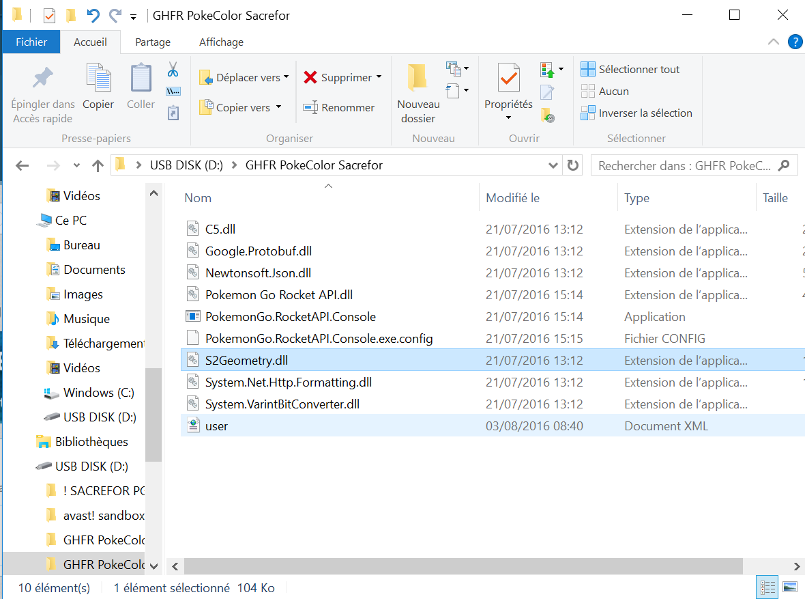Open the Propriétés dropdown arrow
Image resolution: width=805 pixels, height=599 pixels.
(x=508, y=117)
